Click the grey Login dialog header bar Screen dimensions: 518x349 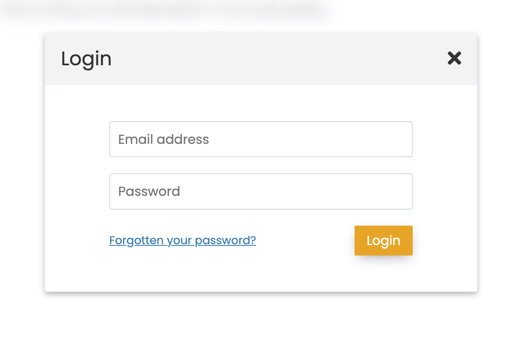[x=262, y=59]
